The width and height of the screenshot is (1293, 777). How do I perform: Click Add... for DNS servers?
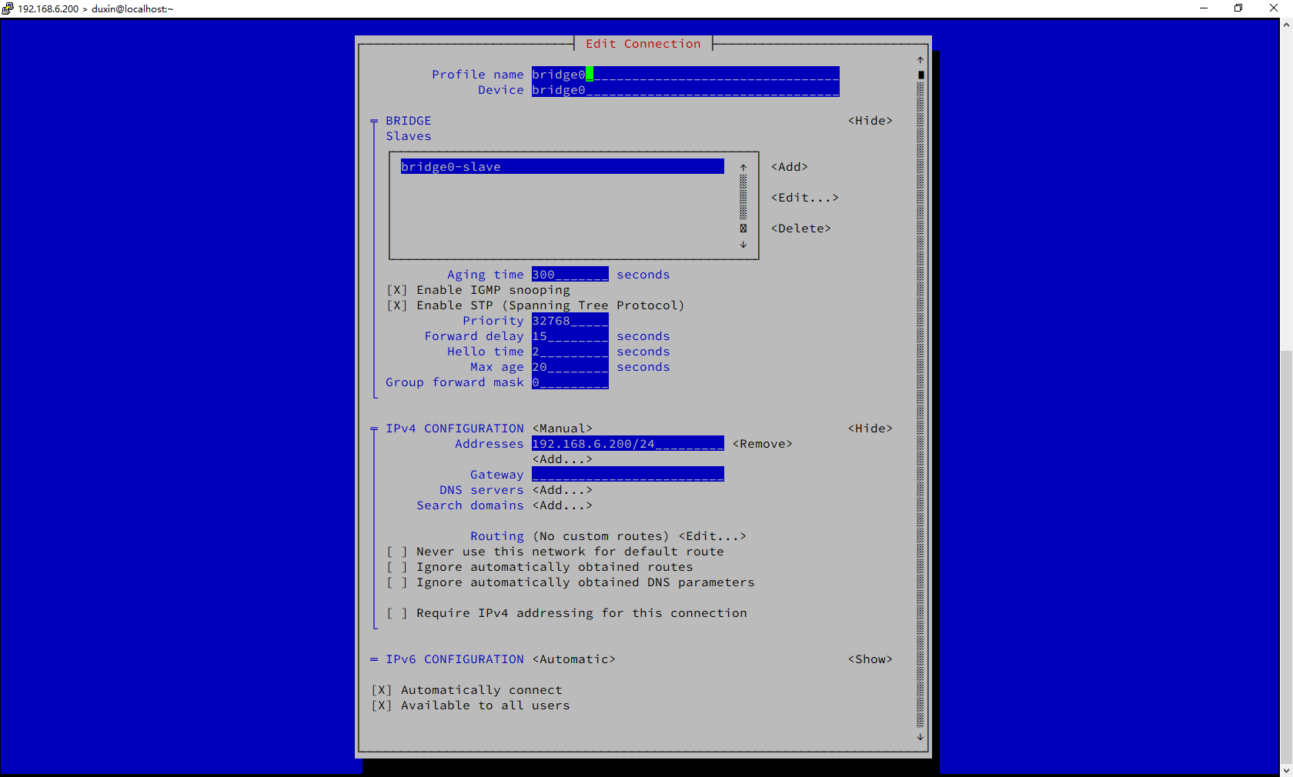[x=563, y=490]
